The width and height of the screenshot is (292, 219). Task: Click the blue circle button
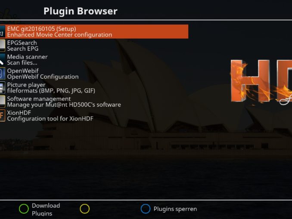tap(146, 209)
